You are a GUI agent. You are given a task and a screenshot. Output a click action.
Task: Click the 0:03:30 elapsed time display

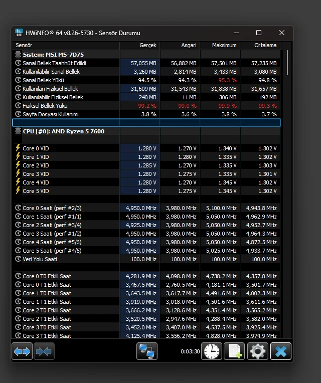[x=190, y=351]
